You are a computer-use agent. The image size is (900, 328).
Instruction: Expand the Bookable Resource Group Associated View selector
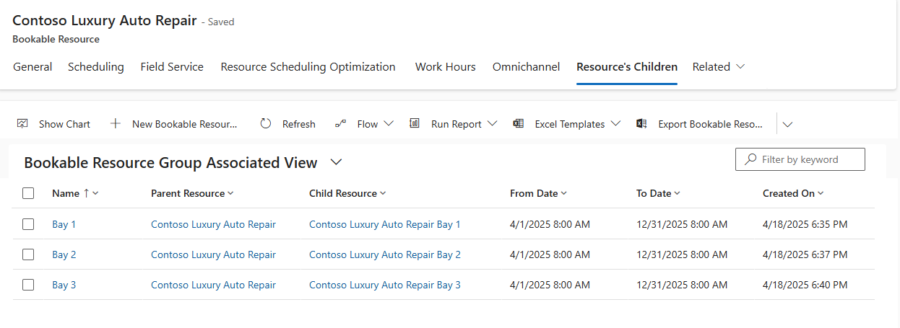point(336,163)
